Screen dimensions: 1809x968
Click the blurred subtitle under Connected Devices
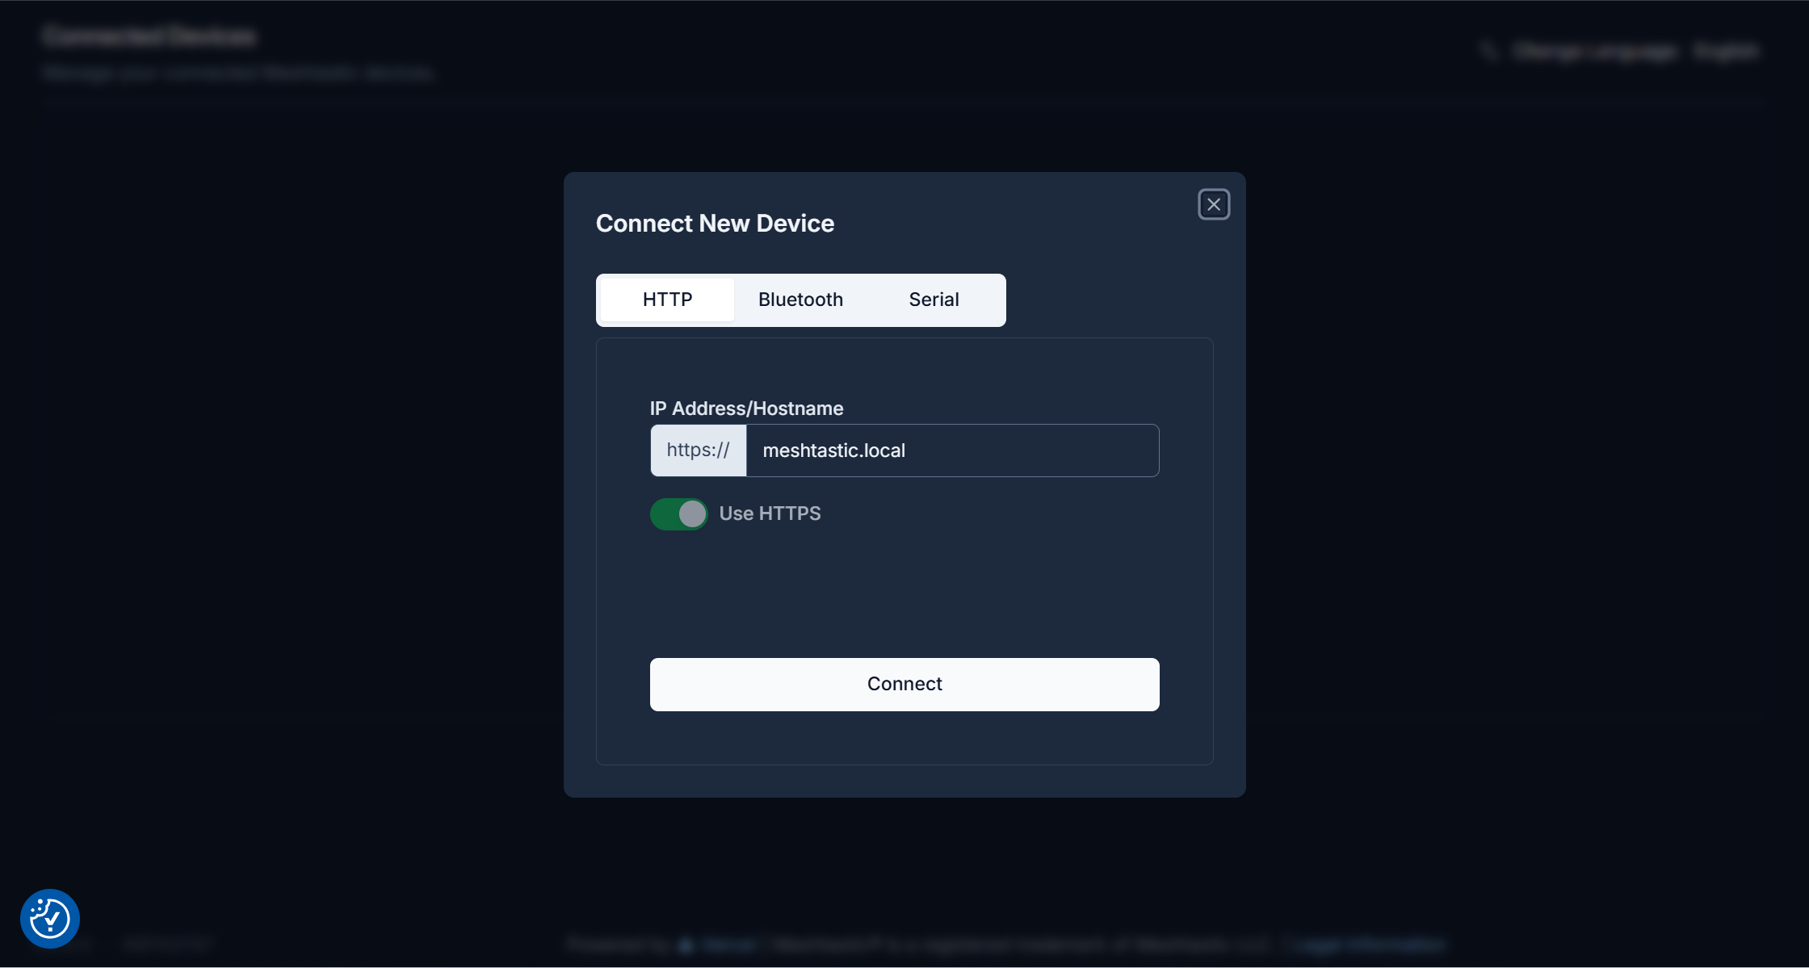pos(238,73)
